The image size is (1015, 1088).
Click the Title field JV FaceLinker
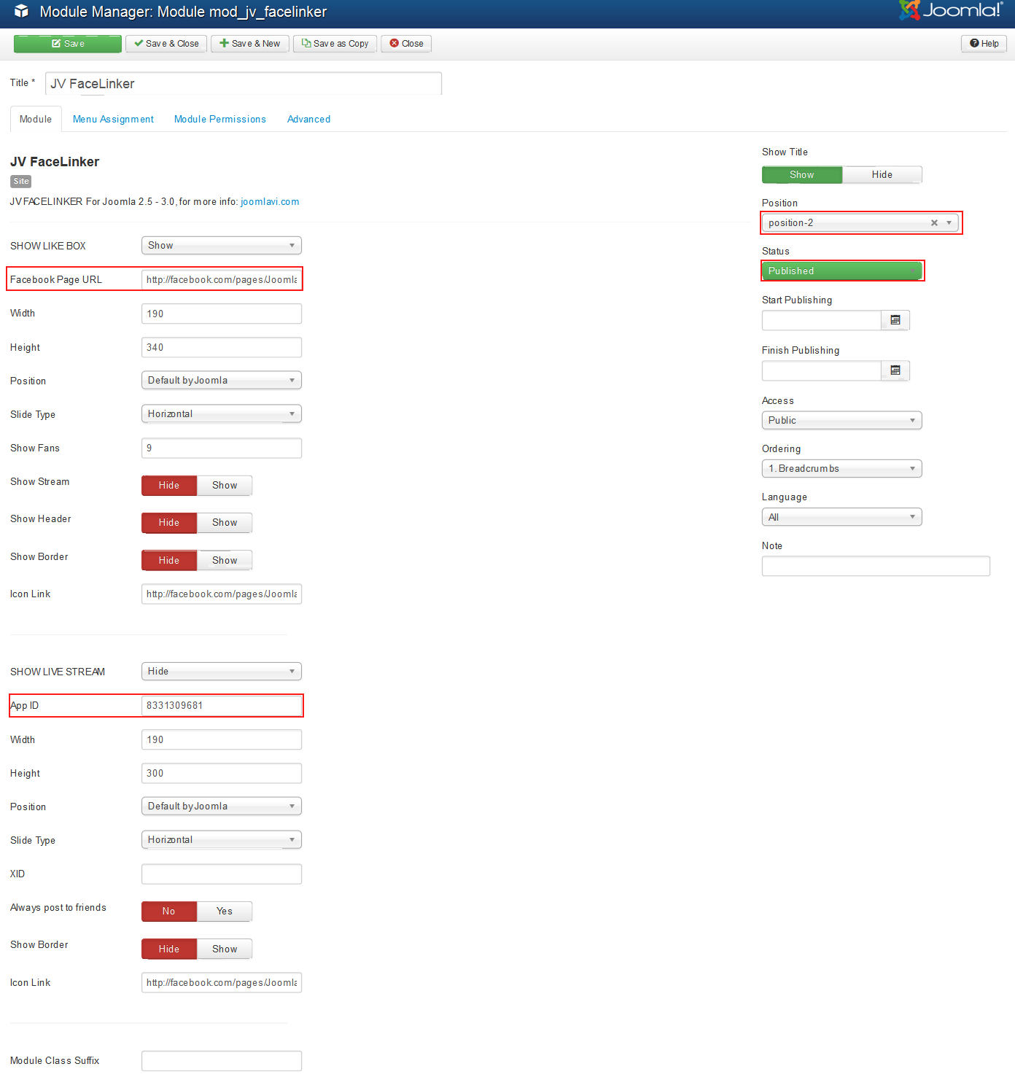pos(244,84)
